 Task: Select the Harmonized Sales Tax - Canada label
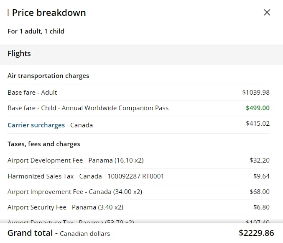point(86,176)
